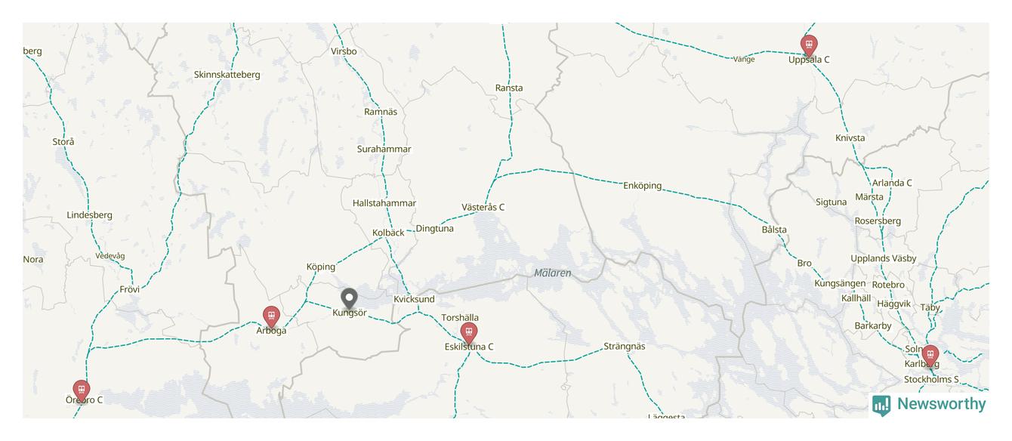Screen dimensions: 1012x441
Task: Select the Strängnäs label on the map
Action: (x=625, y=347)
